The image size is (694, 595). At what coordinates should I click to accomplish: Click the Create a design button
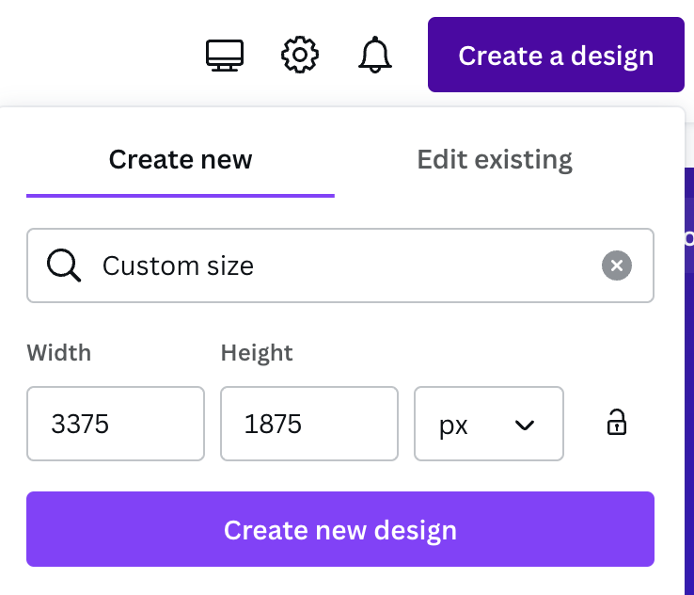(x=556, y=55)
